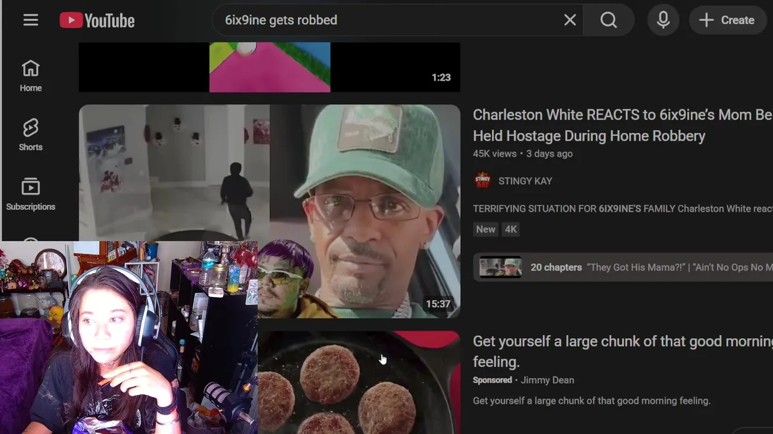Open Charleston White REACTS video title
This screenshot has height=434, width=773.
(623, 125)
